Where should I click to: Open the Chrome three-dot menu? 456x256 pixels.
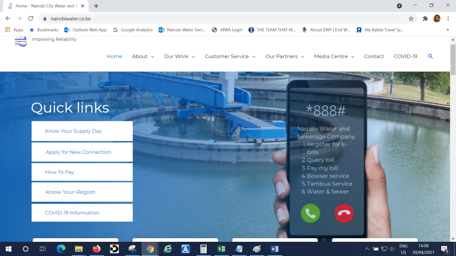point(448,19)
